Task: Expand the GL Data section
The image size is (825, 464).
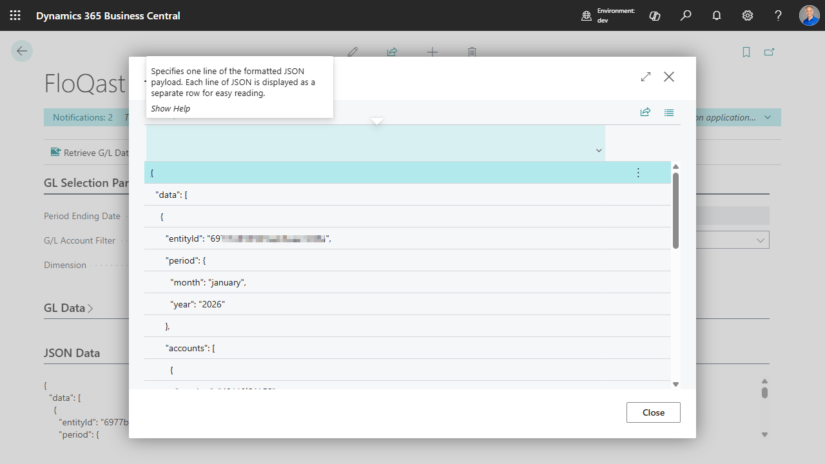Action: 68,308
